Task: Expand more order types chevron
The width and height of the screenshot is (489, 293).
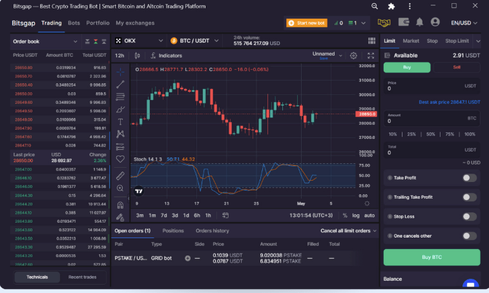Action: [478, 41]
